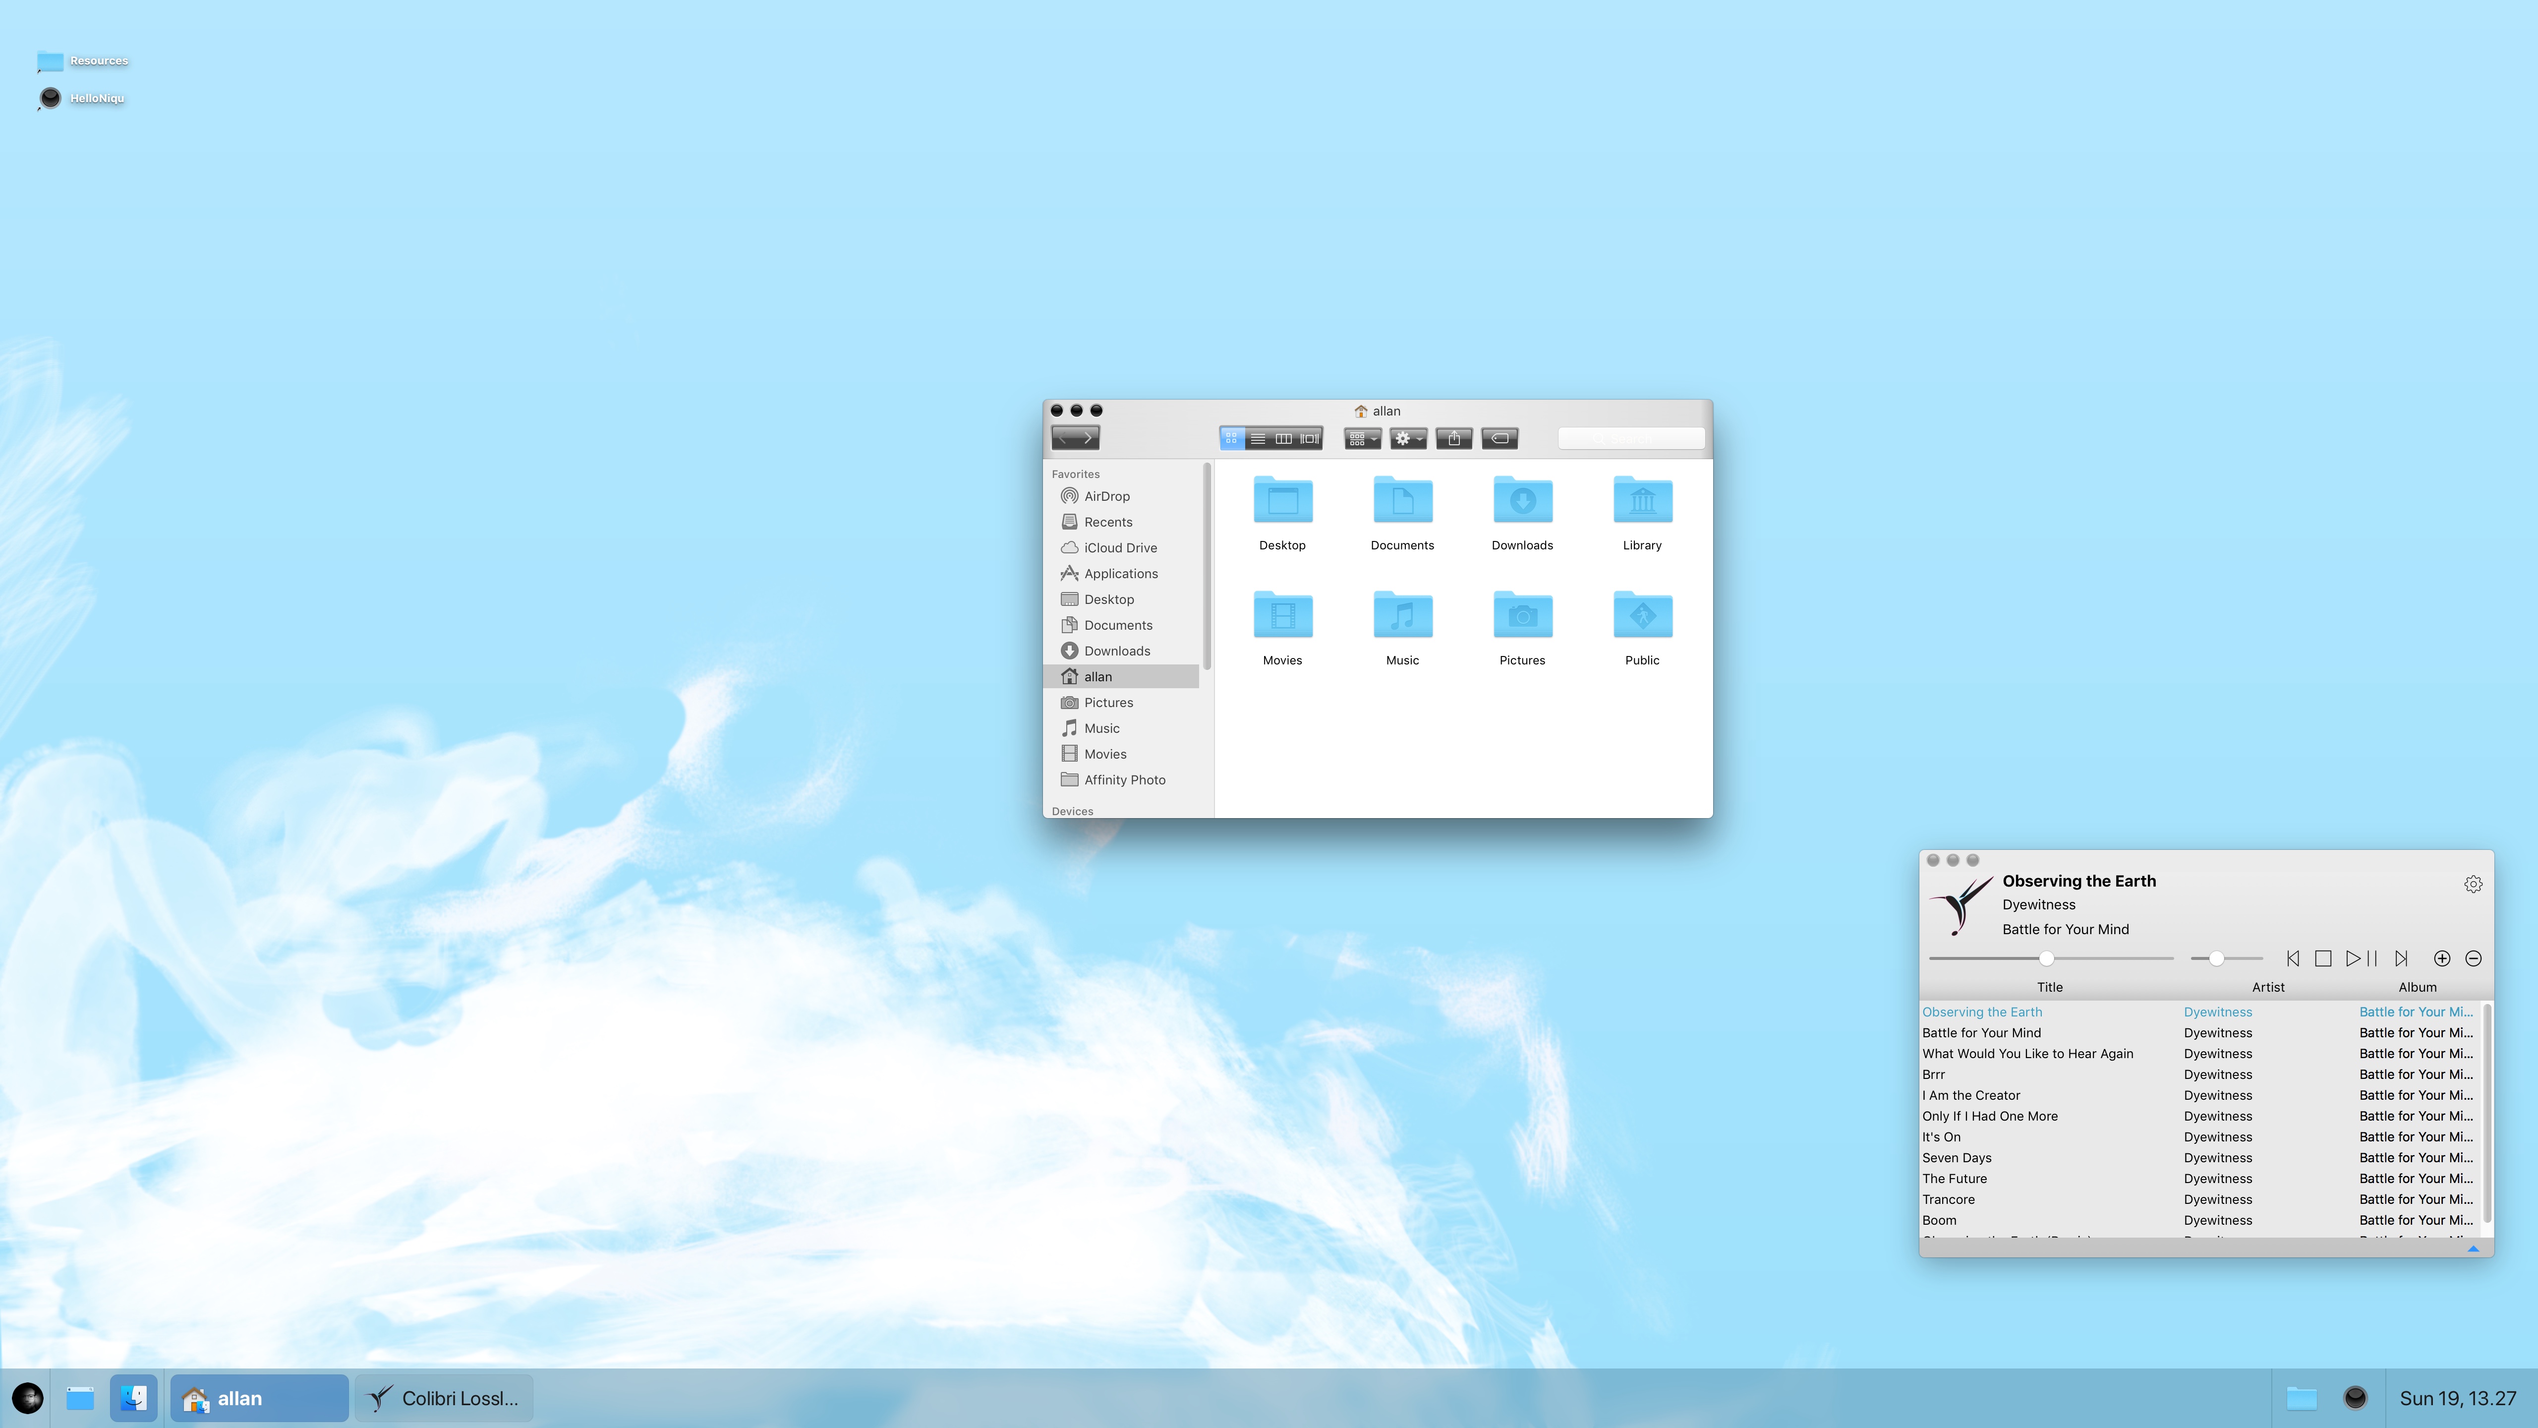Open the Finder action gear dropdown

(x=1408, y=438)
